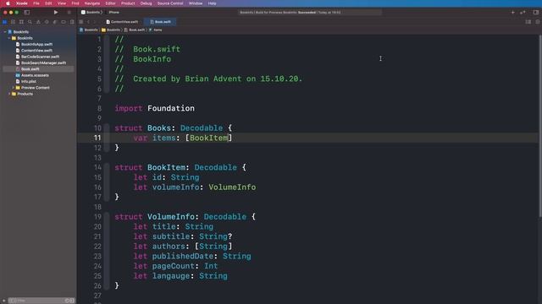Viewport: 542px width, 304px height.
Task: Toggle the navigator sidebar button
Action: coord(26,12)
